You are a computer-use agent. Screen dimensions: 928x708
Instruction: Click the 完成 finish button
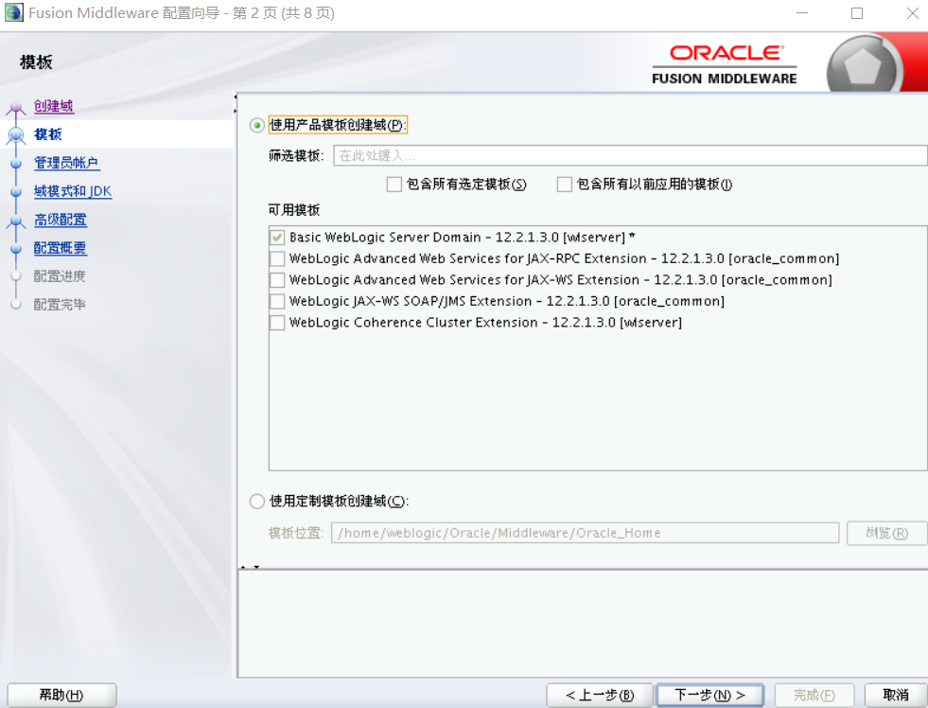click(814, 695)
